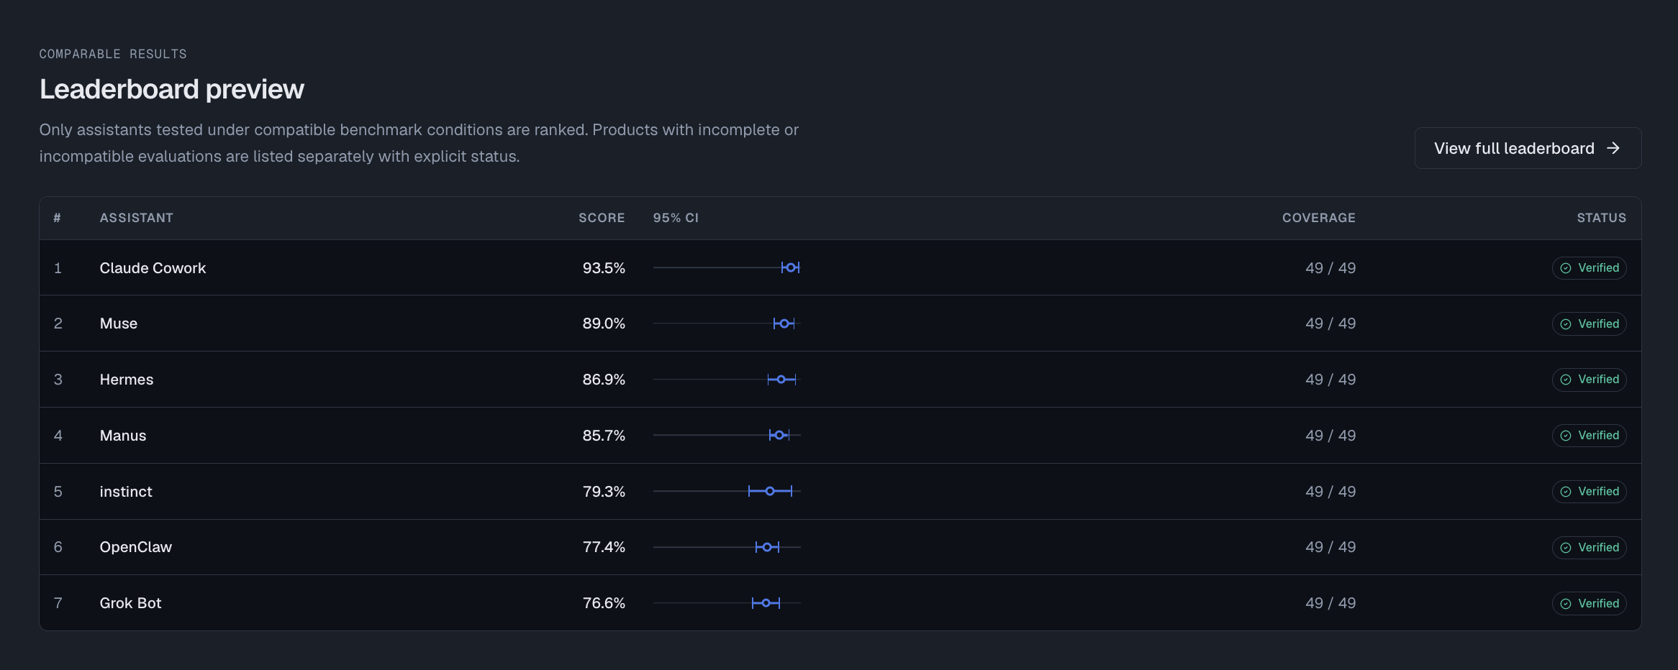The width and height of the screenshot is (1678, 670).
Task: Click the Leaderboard preview heading
Action: click(172, 89)
